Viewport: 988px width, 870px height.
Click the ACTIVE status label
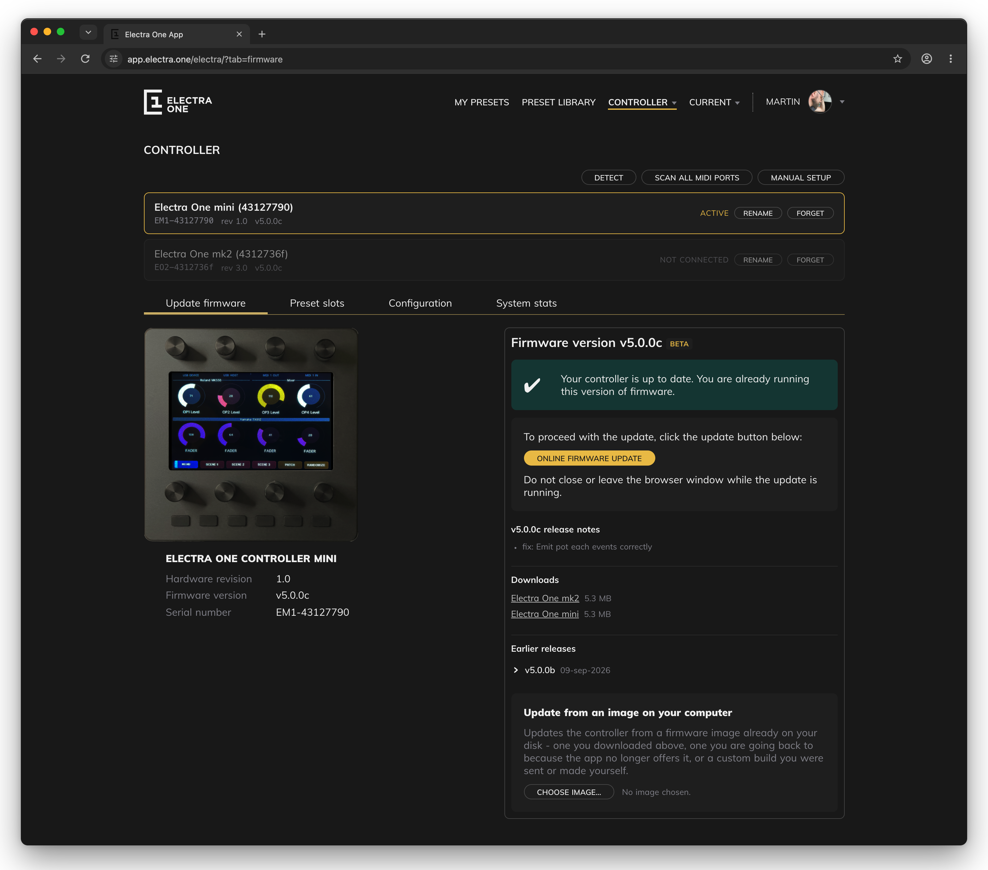pyautogui.click(x=714, y=213)
